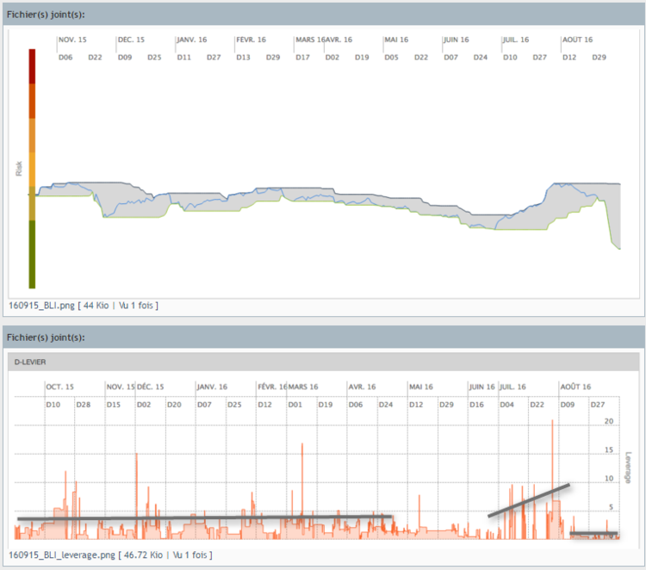Select the dark green segment of risk bar

tap(32, 254)
